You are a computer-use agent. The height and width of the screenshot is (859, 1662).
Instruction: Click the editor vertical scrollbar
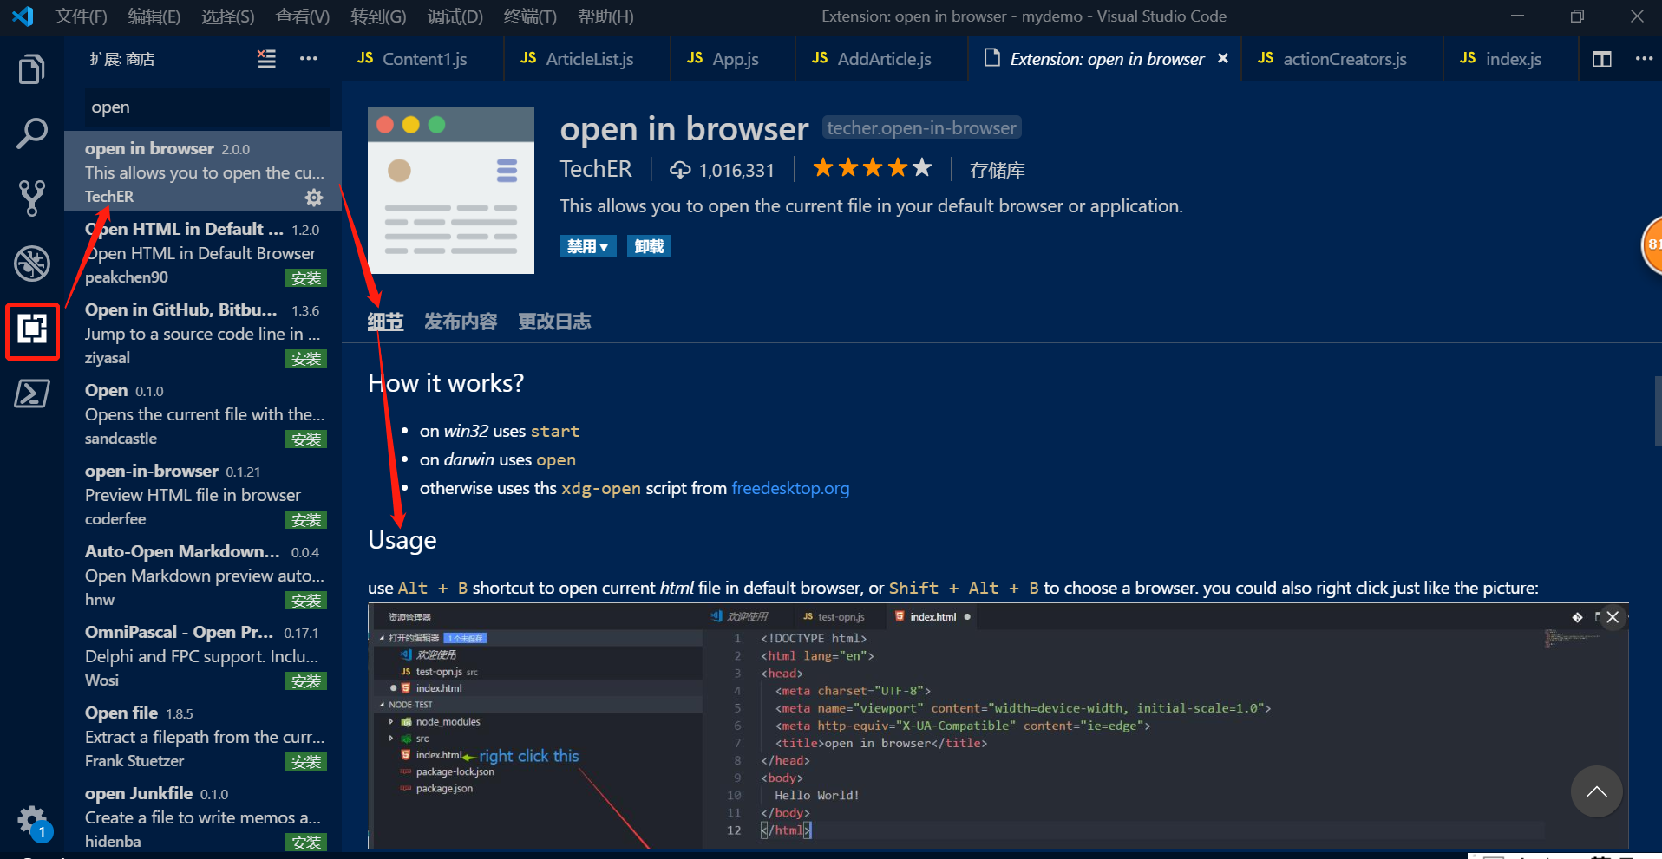pyautogui.click(x=1658, y=412)
